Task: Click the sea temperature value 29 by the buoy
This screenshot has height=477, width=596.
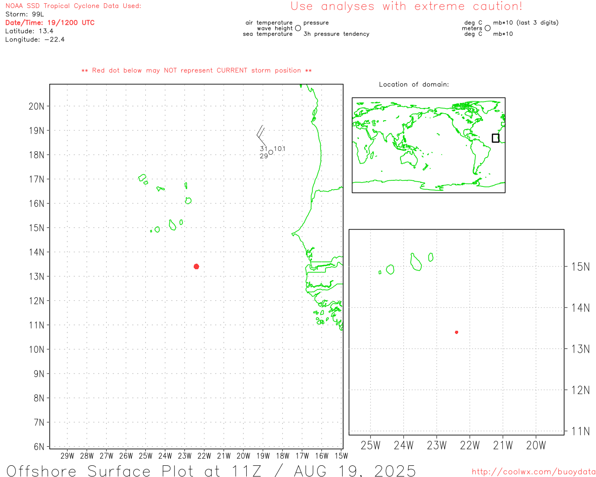Action: 264,156
